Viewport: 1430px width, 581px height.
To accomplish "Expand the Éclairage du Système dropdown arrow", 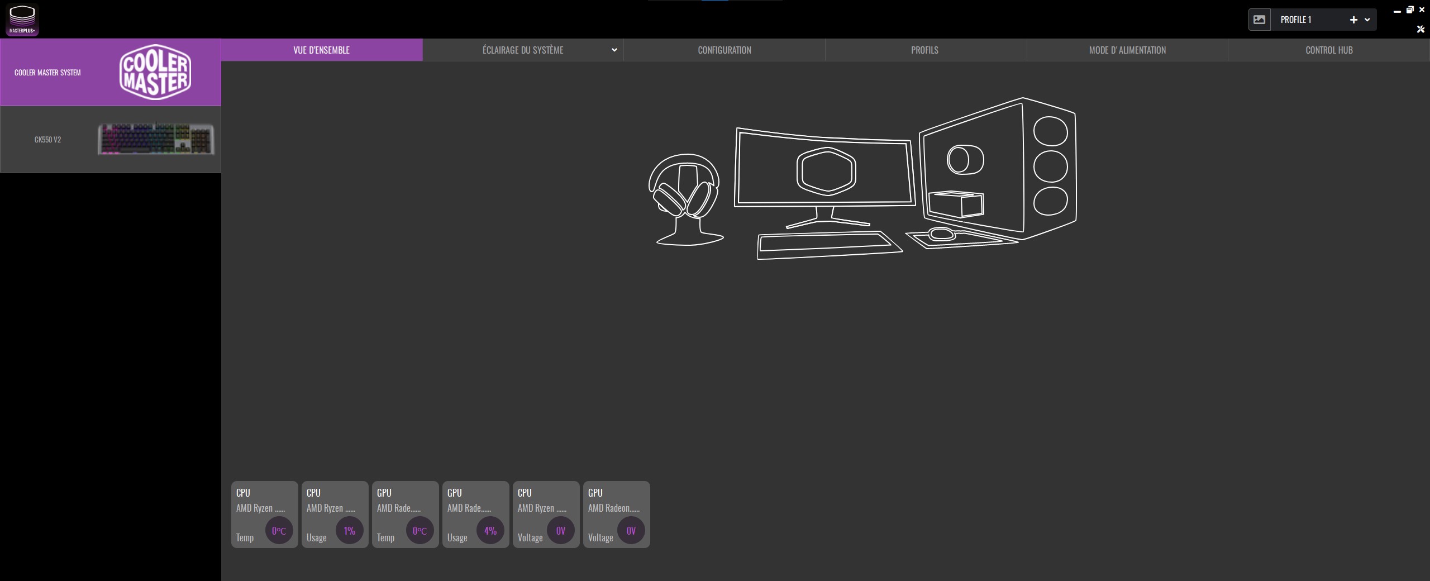I will (614, 50).
